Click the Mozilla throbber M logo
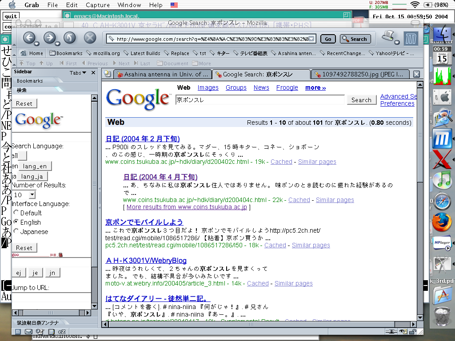 coord(411,39)
